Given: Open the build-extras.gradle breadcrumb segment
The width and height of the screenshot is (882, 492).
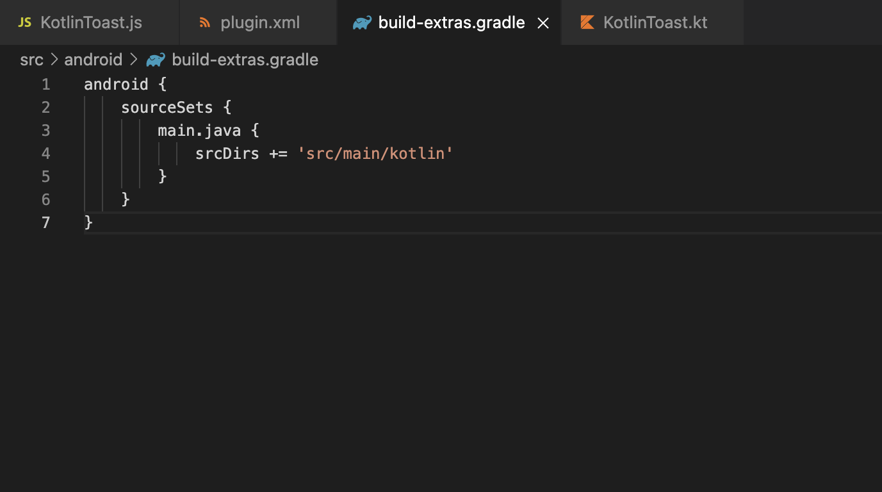Looking at the screenshot, I should click(x=245, y=60).
